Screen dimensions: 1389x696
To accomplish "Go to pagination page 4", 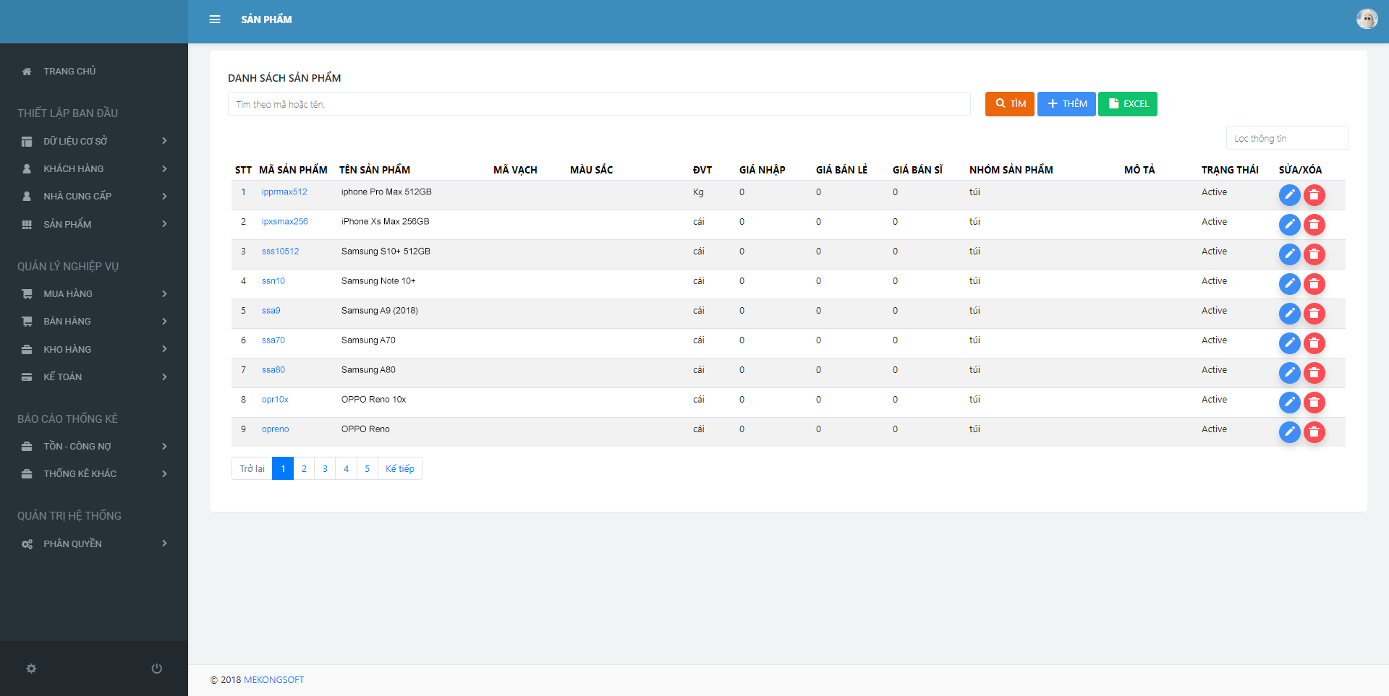I will [x=346, y=468].
